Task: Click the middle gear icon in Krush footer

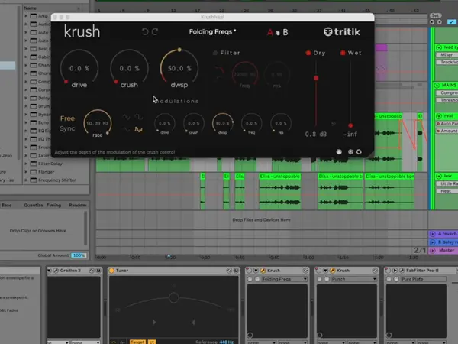Action: tap(350, 151)
